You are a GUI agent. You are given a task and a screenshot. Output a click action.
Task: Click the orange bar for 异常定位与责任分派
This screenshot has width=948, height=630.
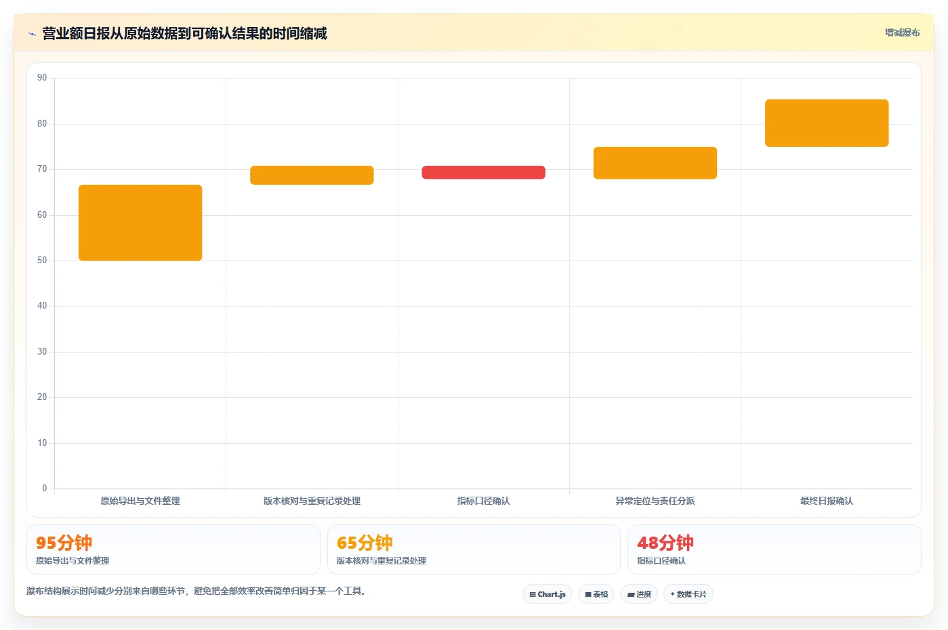click(x=655, y=163)
